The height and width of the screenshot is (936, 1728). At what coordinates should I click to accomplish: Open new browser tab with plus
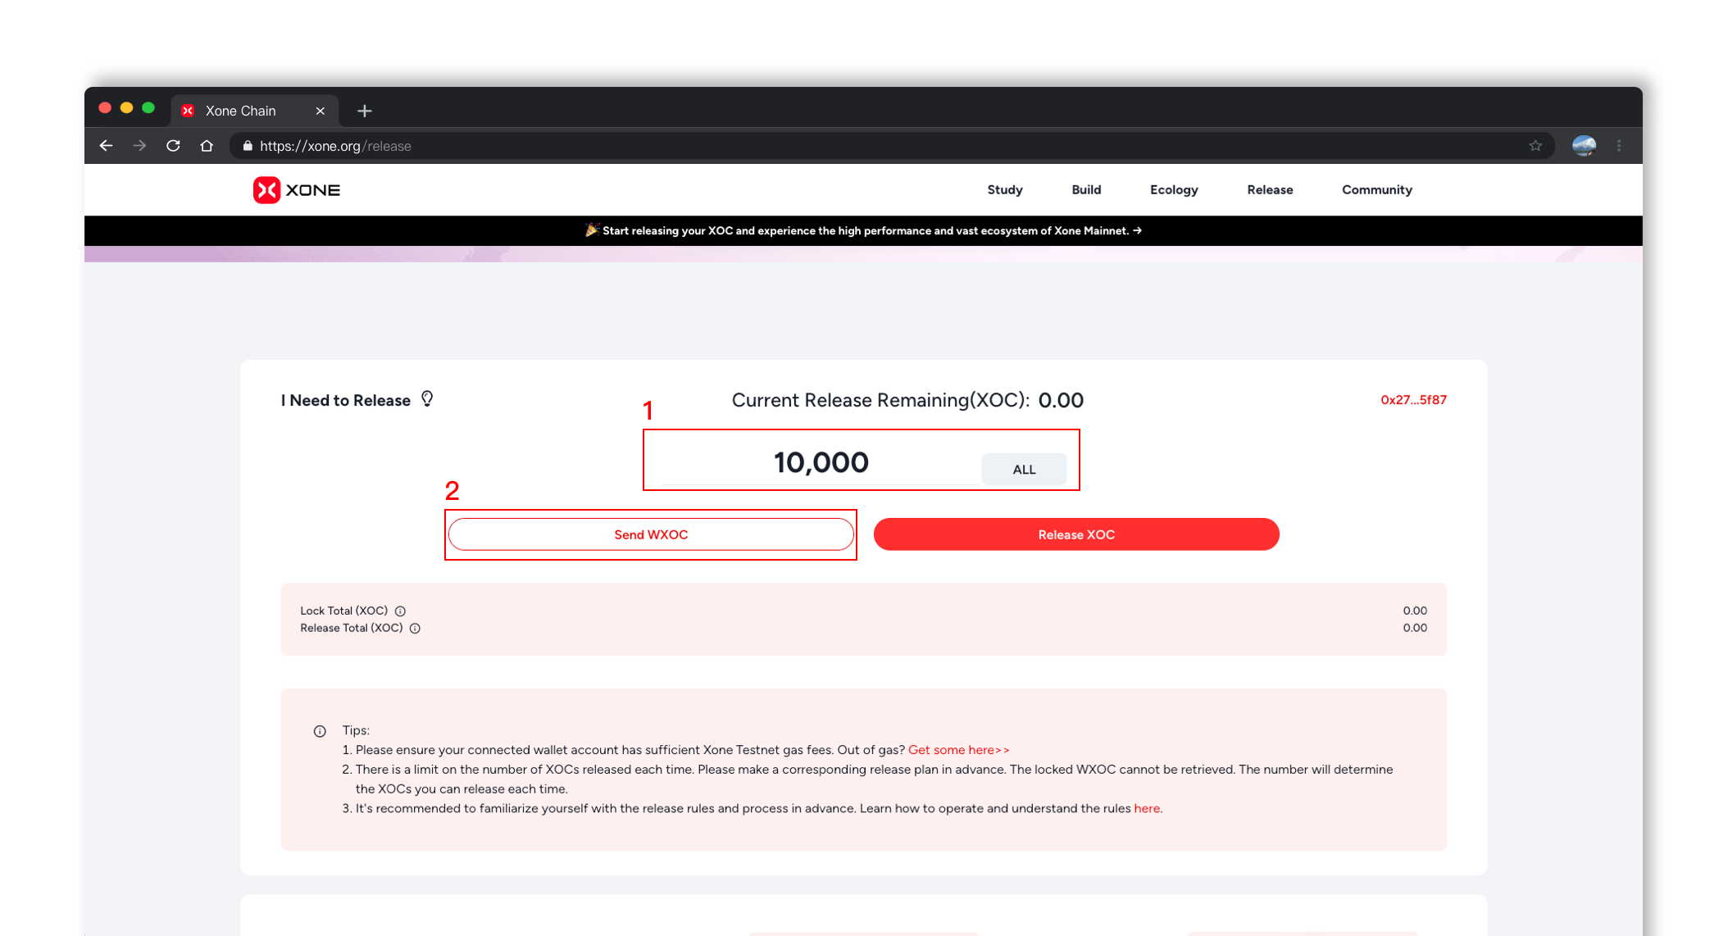[x=365, y=111]
